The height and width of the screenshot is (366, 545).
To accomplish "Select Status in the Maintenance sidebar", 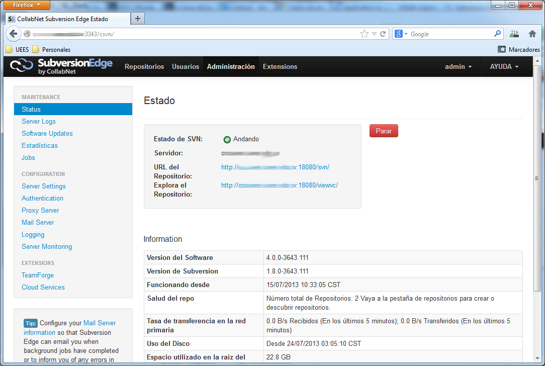I will [73, 109].
